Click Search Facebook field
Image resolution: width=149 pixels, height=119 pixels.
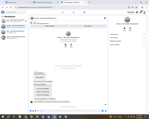point(16,12)
